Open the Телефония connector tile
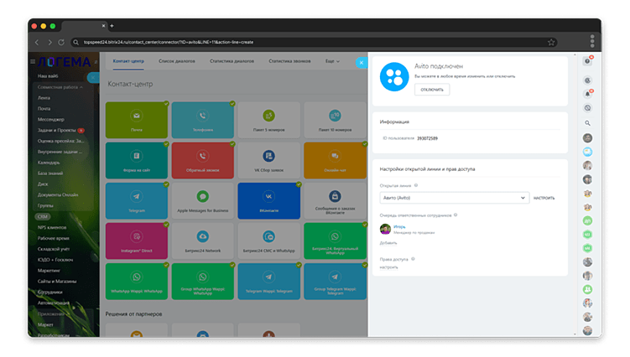Viewport: 630px width, 357px height. click(x=202, y=120)
